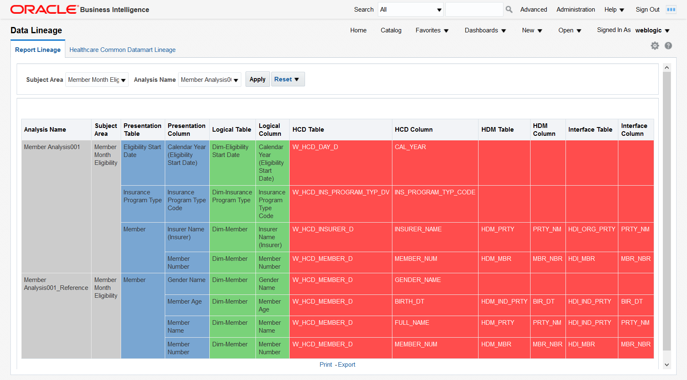Screen dimensions: 687x380
Task: Open Advanced search
Action: click(533, 10)
